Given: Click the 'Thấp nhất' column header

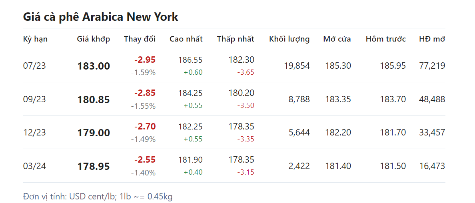Looking at the screenshot, I should [x=236, y=39].
